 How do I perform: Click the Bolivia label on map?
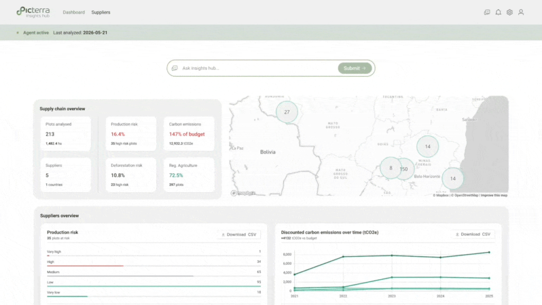[267, 152]
